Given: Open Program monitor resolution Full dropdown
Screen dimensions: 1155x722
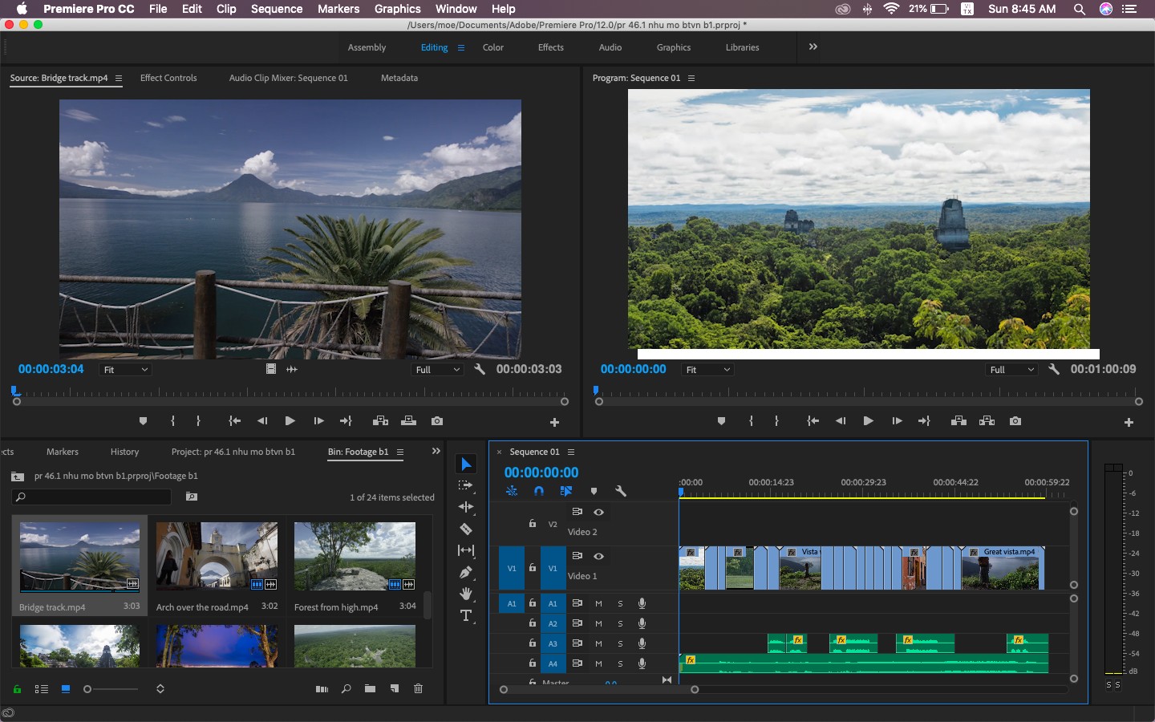Looking at the screenshot, I should click(1011, 370).
